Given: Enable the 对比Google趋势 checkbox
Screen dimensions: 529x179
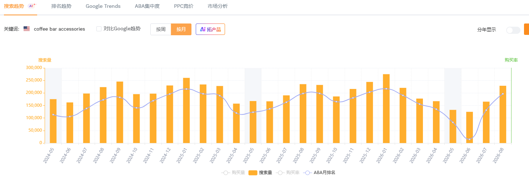Looking at the screenshot, I should pyautogui.click(x=99, y=29).
